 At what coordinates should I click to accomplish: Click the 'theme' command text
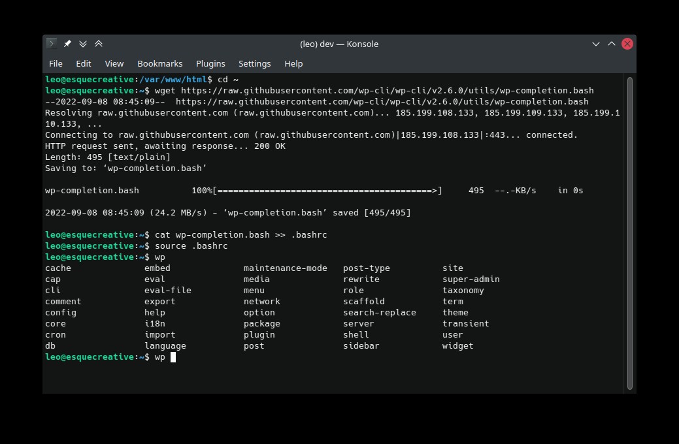click(x=455, y=313)
